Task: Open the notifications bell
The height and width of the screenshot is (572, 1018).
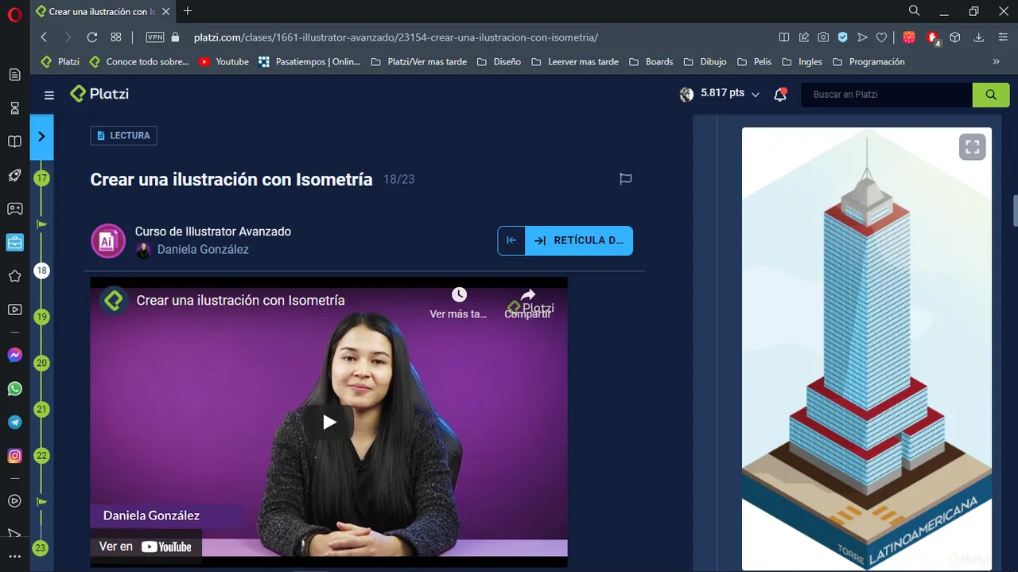Action: (x=780, y=94)
